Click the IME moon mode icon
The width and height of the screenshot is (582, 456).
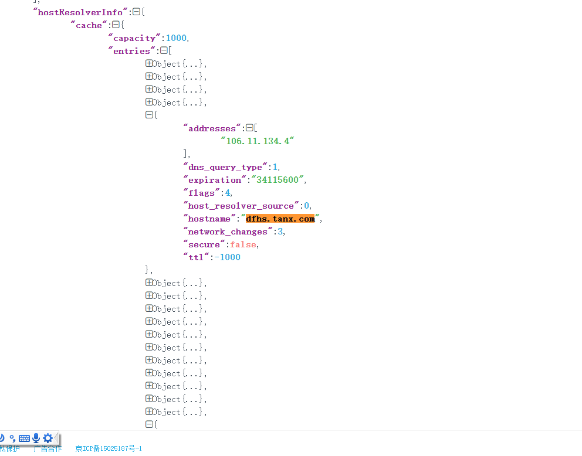[2, 438]
